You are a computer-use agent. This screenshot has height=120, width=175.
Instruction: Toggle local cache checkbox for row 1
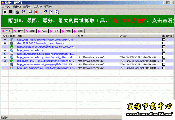point(164,68)
